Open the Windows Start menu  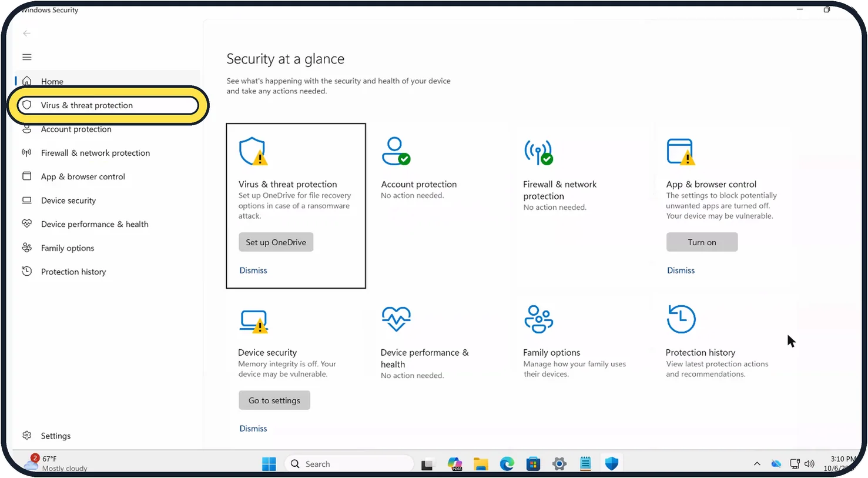(269, 464)
